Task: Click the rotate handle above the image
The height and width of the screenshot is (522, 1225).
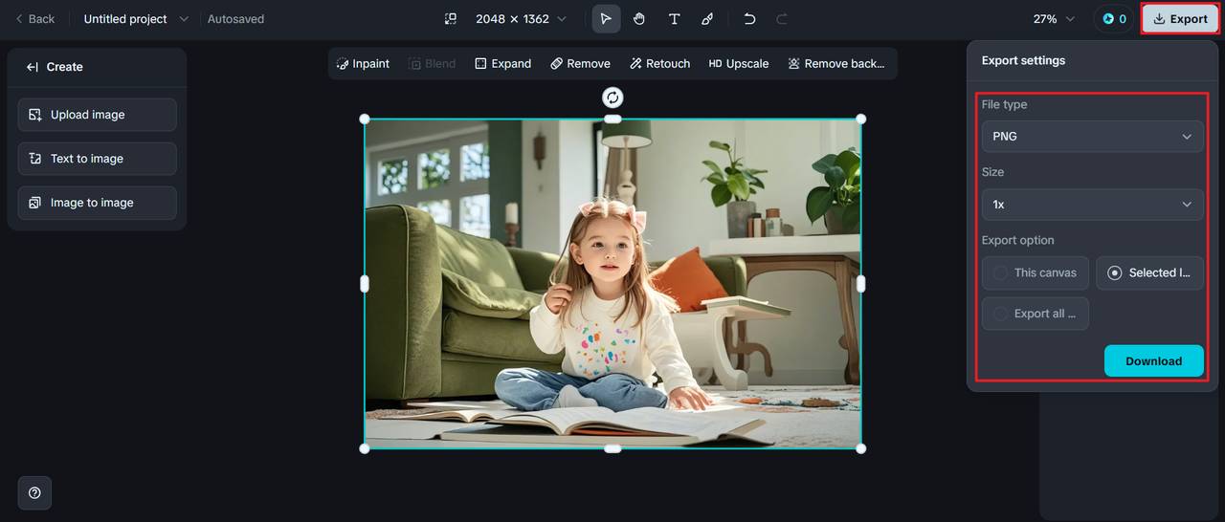Action: (x=612, y=97)
